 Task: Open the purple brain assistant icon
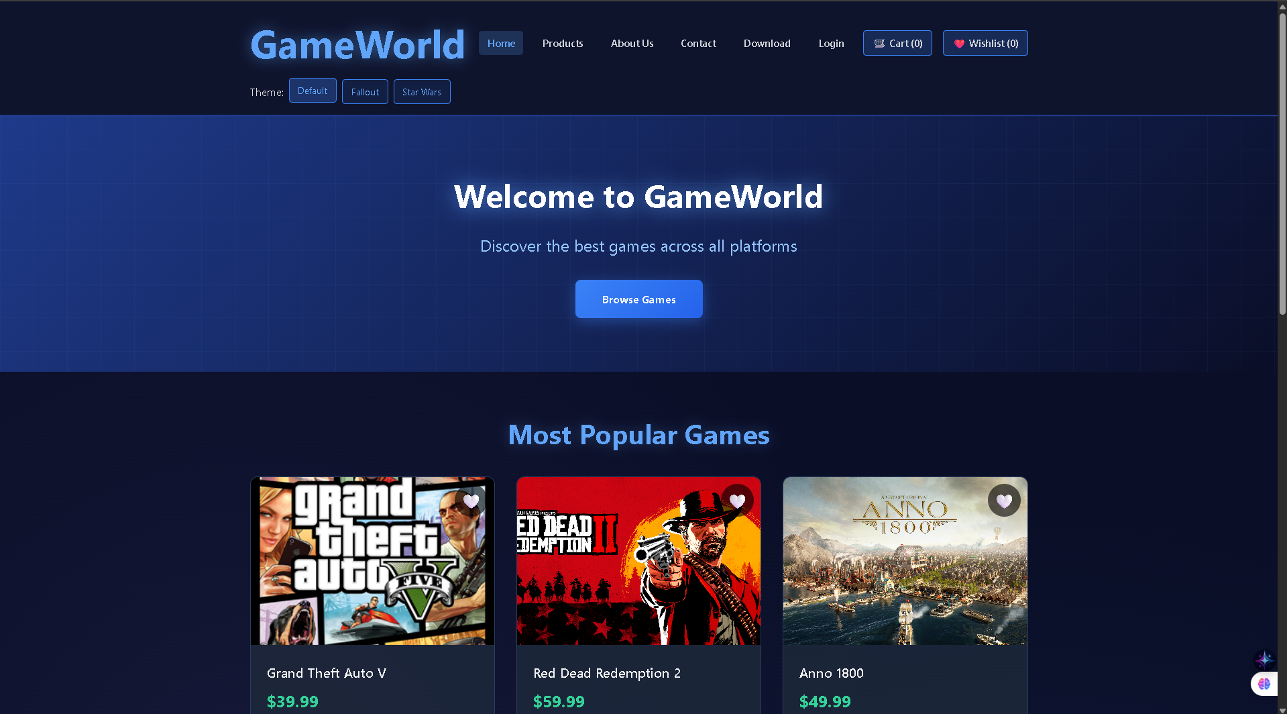pos(1264,684)
